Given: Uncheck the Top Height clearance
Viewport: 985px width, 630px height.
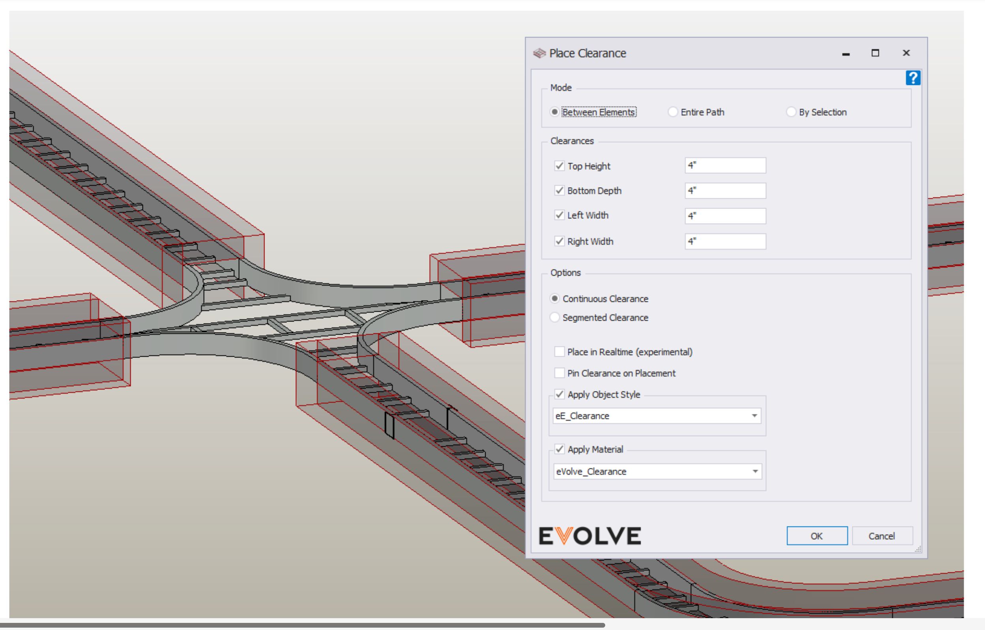Looking at the screenshot, I should tap(559, 166).
